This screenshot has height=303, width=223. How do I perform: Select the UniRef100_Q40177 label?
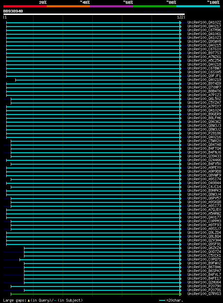tap(204, 218)
